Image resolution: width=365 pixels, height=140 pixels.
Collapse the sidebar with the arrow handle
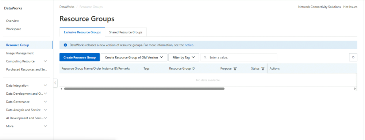click(x=55, y=83)
